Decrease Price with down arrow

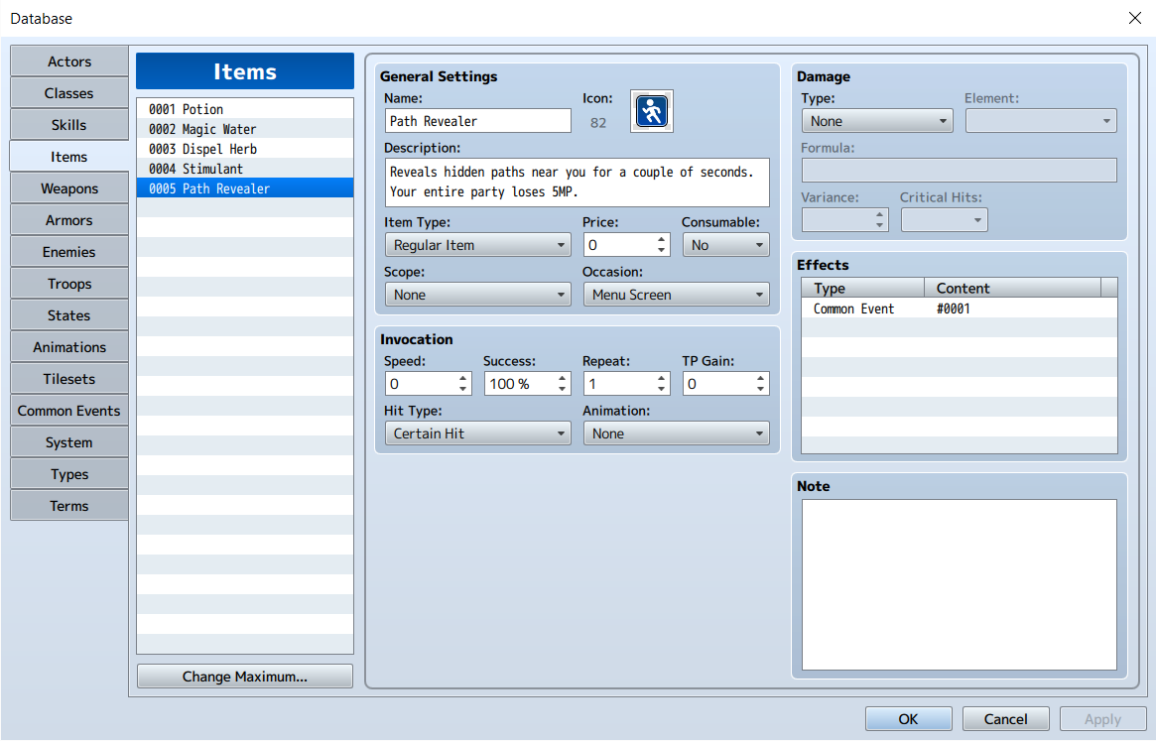click(x=661, y=251)
